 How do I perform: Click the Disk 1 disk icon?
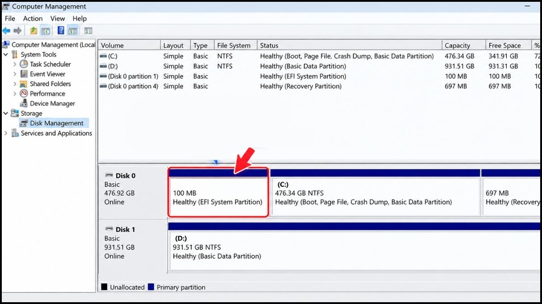click(109, 229)
